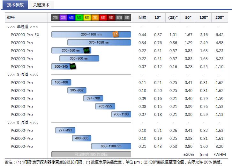Toggle the 3 通道 section header
Viewport: 232px width, 167px height.
pyautogui.click(x=22, y=122)
